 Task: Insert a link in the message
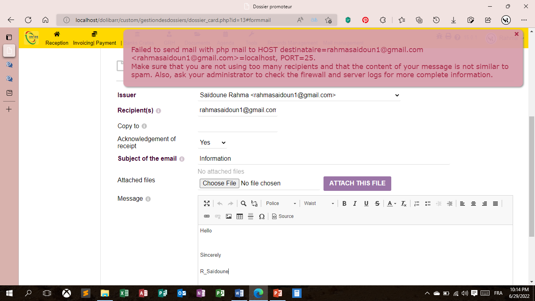tap(207, 216)
